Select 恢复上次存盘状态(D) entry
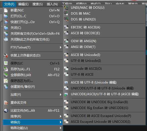The image size is (147, 131). click(x=33, y=55)
